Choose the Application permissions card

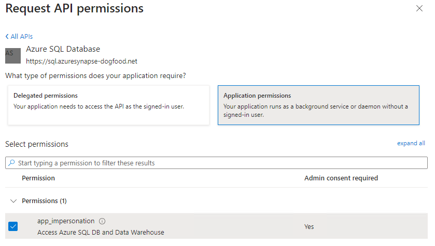tap(318, 105)
